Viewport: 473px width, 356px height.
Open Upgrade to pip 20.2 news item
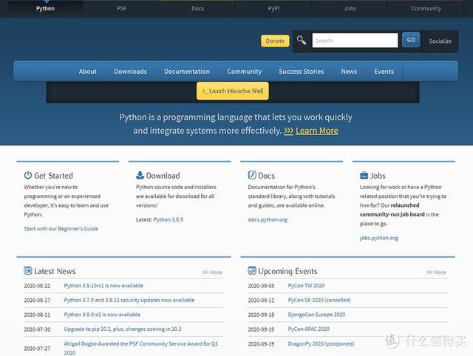pos(123,329)
